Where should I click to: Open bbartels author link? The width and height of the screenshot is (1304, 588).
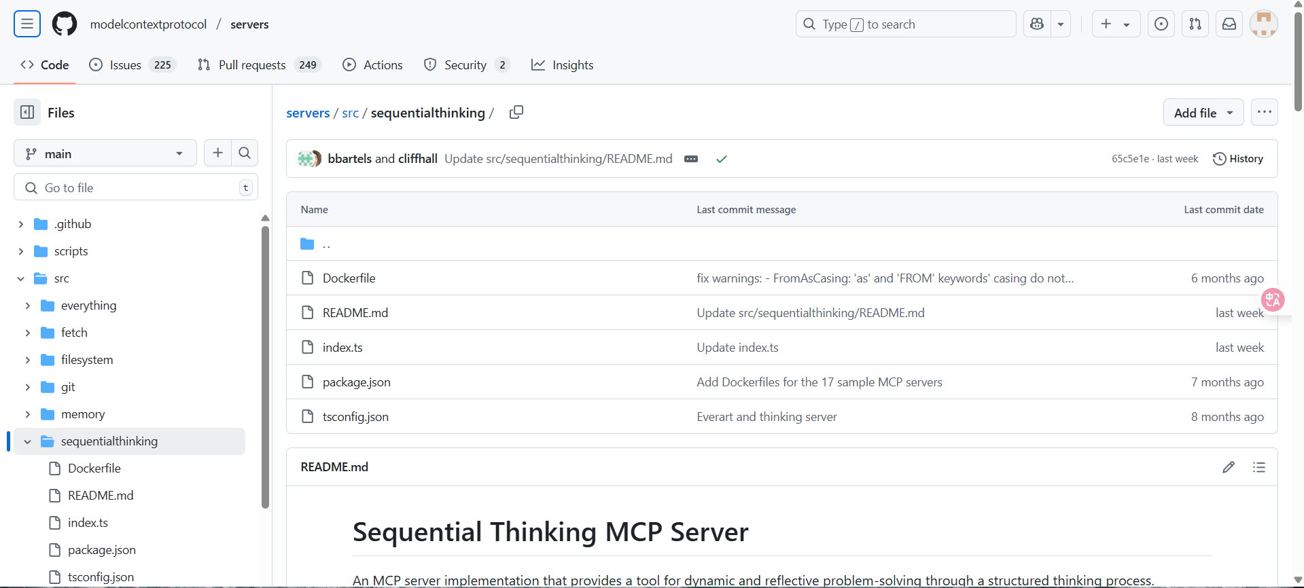349,158
